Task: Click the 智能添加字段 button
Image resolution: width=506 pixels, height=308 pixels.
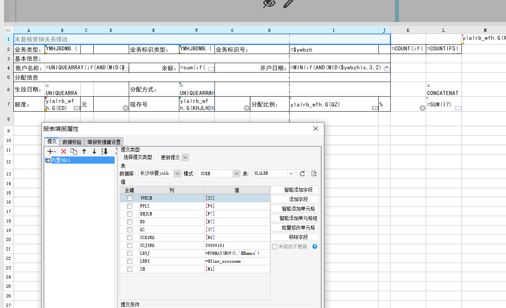Action: point(294,190)
